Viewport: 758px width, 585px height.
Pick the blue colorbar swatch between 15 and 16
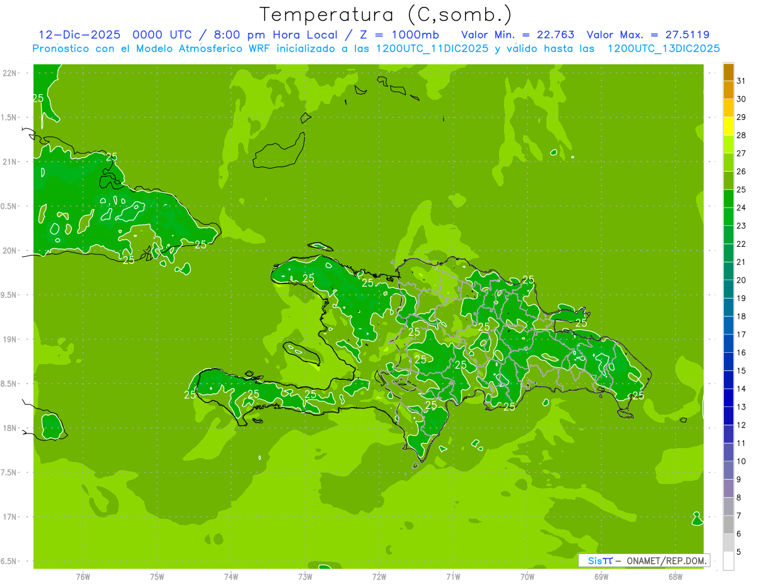[x=728, y=362]
